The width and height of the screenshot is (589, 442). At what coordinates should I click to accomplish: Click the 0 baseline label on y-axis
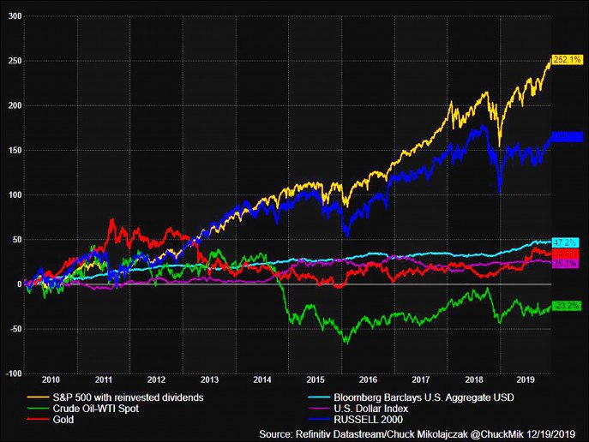coord(19,284)
